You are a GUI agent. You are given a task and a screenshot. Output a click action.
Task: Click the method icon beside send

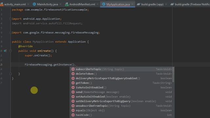pos(73,92)
